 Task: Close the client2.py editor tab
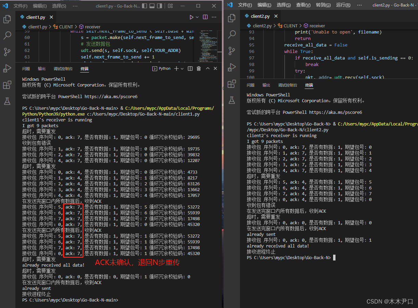pos(276,16)
